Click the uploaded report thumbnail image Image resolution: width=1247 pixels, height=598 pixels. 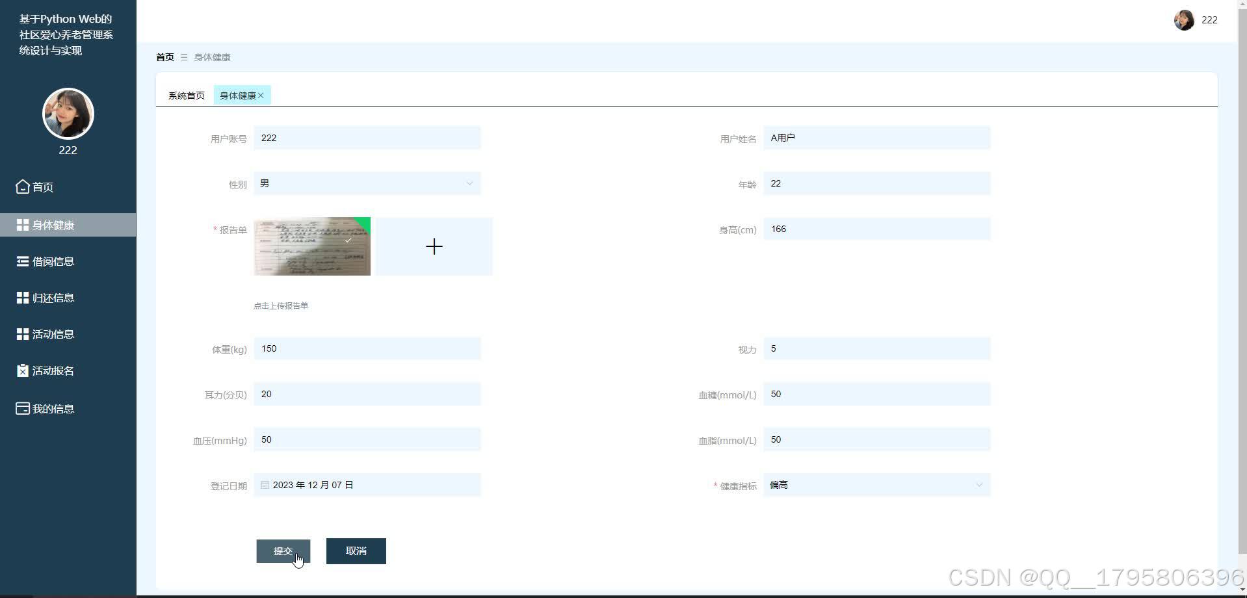312,246
